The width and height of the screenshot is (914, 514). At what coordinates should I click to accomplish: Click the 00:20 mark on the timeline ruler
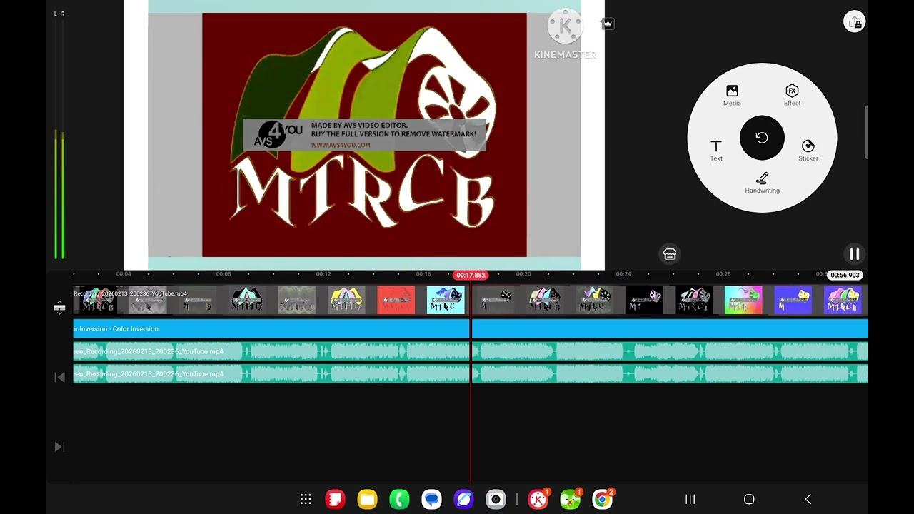click(x=523, y=274)
